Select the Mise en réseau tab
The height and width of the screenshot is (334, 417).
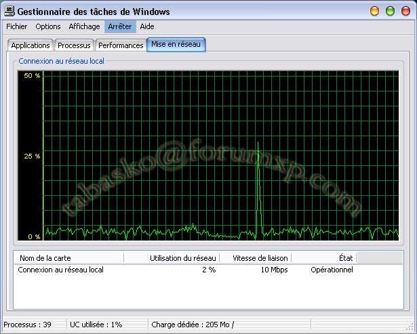point(176,44)
